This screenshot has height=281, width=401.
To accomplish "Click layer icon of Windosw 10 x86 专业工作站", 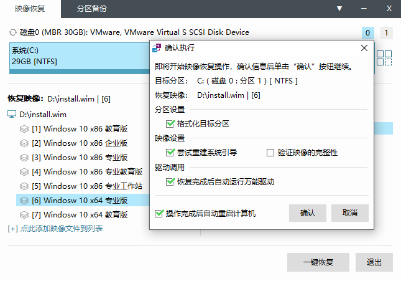I will coord(24,186).
